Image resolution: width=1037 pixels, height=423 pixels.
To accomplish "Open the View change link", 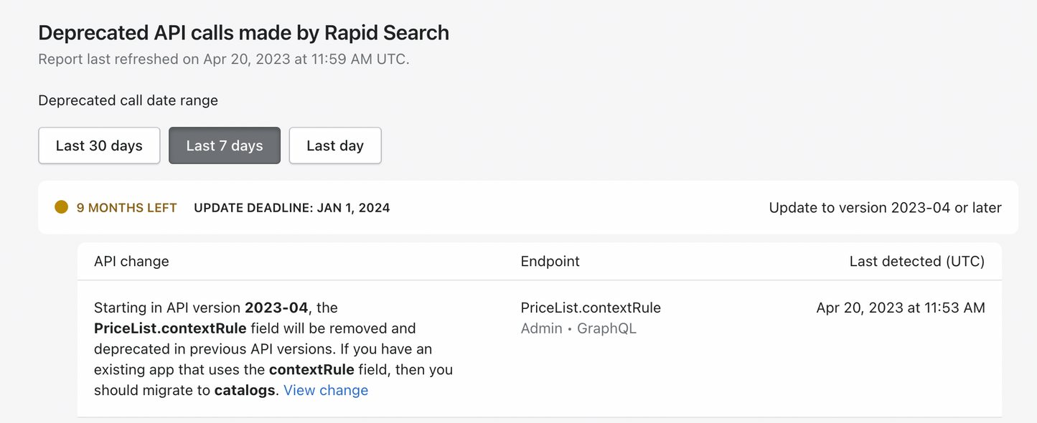I will pyautogui.click(x=326, y=390).
